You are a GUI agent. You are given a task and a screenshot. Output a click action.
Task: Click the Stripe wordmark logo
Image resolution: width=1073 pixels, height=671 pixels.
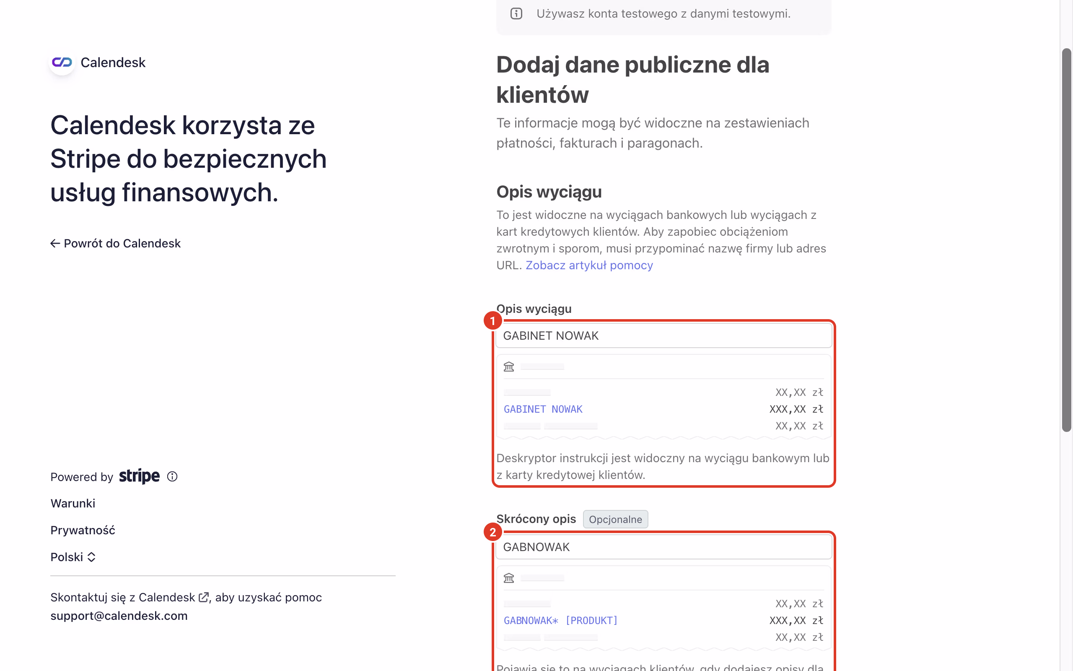point(139,476)
